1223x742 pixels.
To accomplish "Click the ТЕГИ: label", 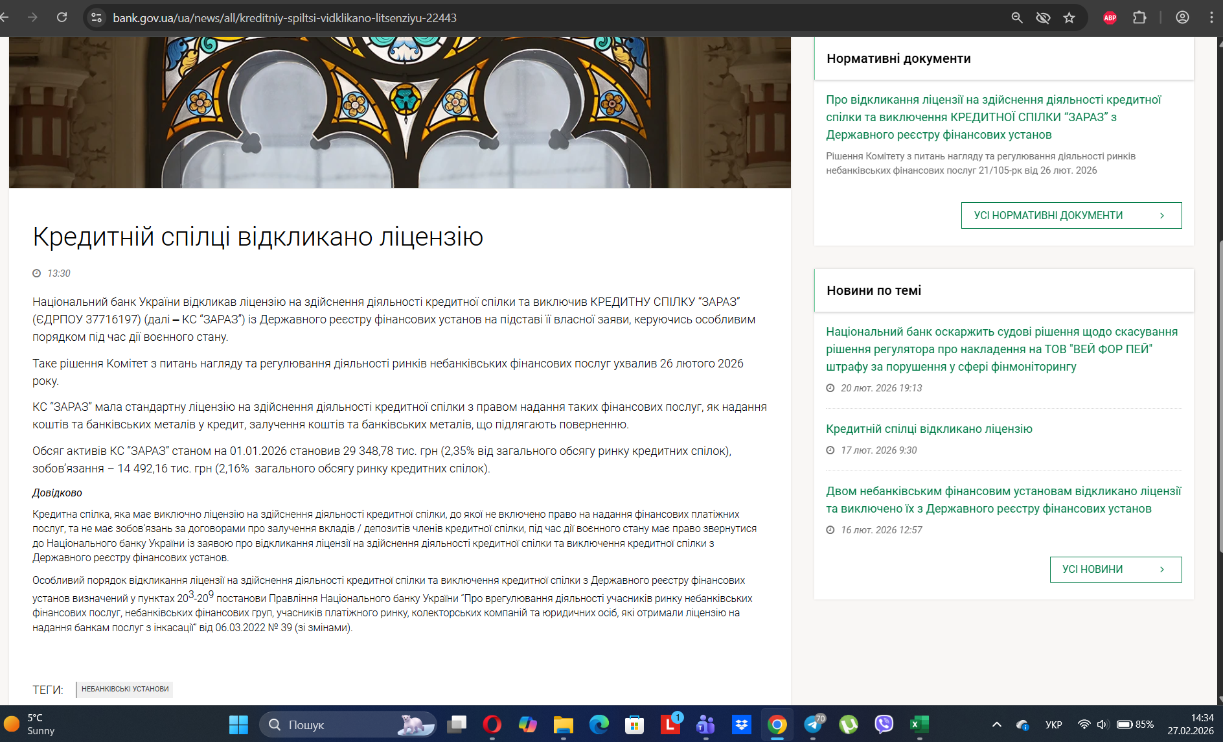I will click(x=48, y=690).
